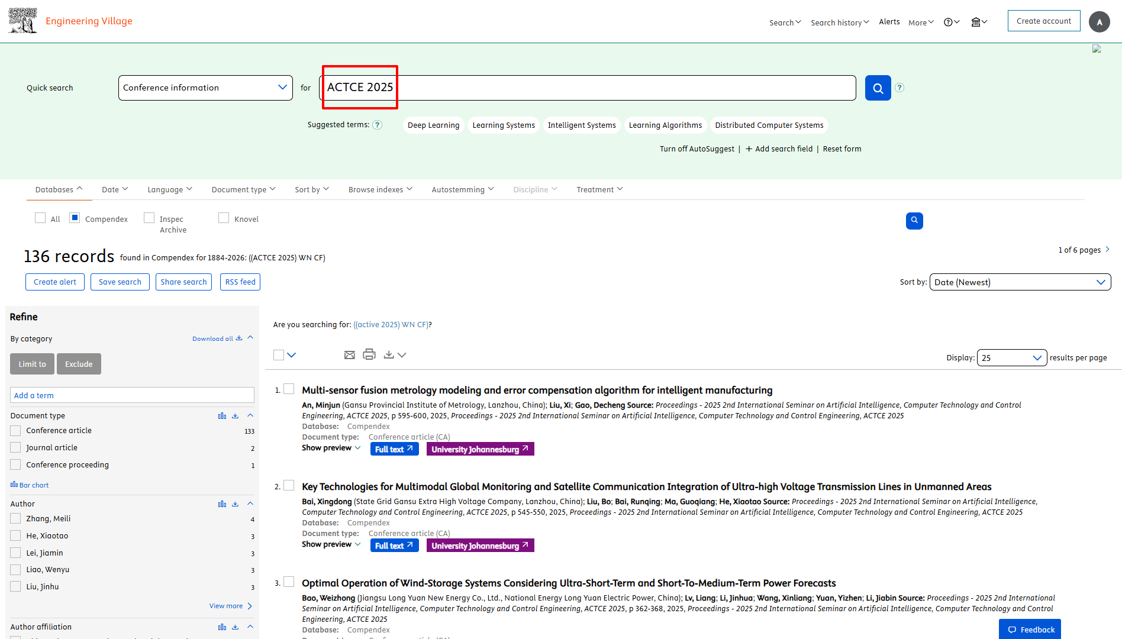This screenshot has width=1122, height=639.
Task: Expand Show preview for result 1
Action: click(x=331, y=448)
